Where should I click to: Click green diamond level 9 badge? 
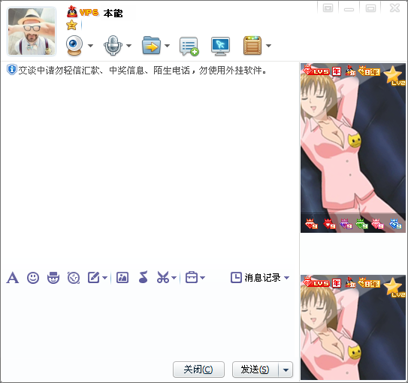tap(361, 224)
